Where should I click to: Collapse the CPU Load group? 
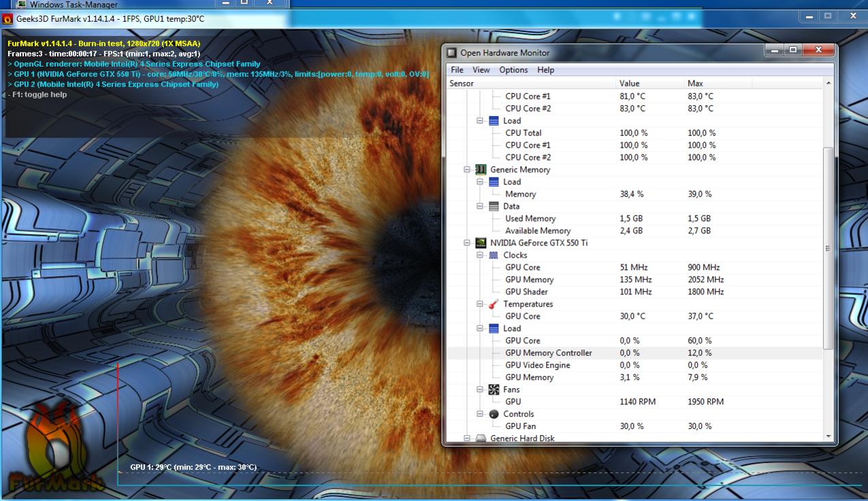coord(480,121)
